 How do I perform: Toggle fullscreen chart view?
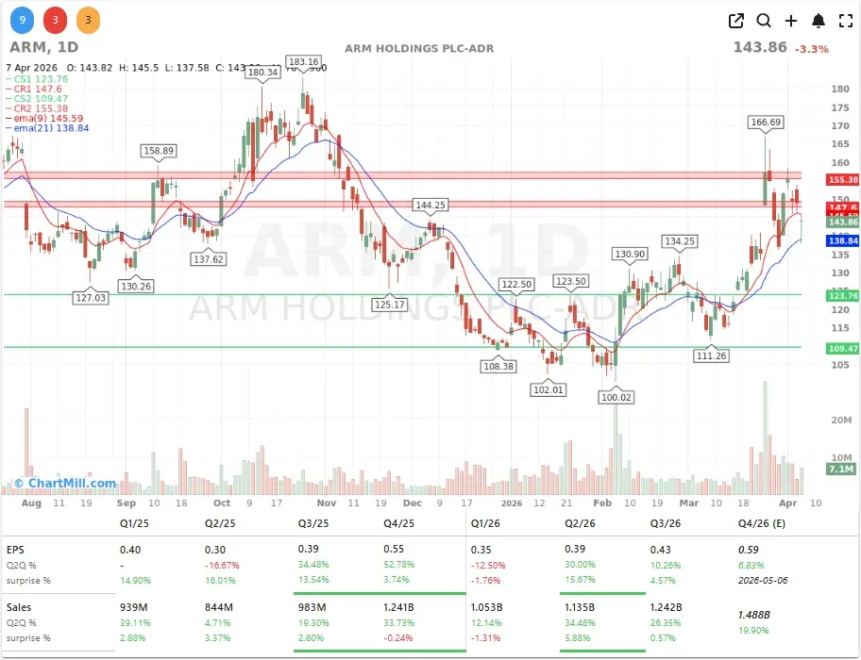click(844, 21)
